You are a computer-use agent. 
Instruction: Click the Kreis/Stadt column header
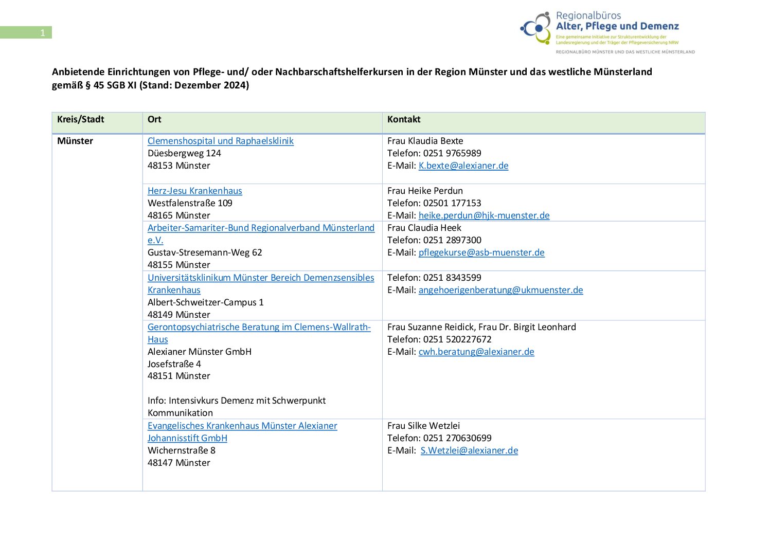tap(81, 119)
